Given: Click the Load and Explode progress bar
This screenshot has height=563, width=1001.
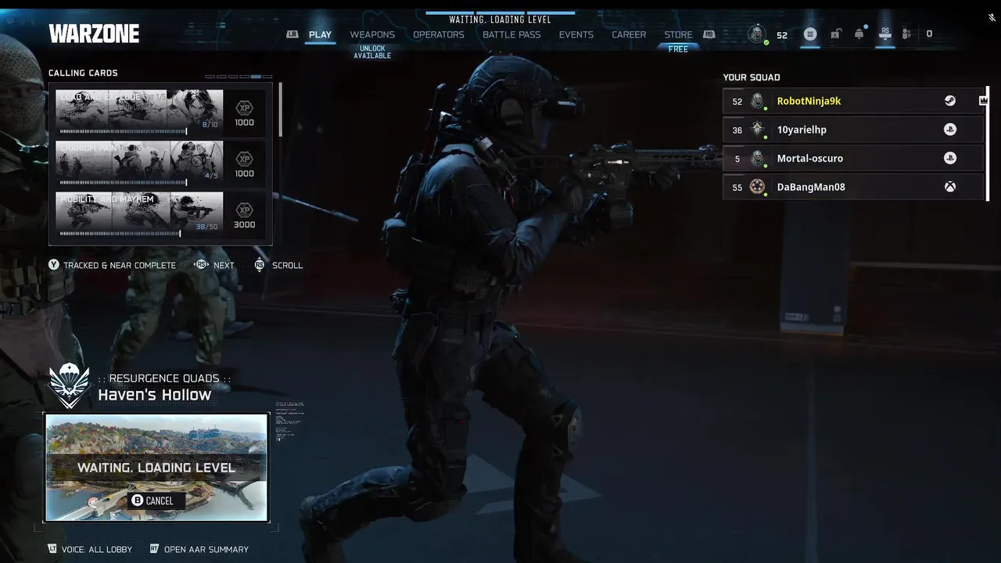Looking at the screenshot, I should (123, 131).
